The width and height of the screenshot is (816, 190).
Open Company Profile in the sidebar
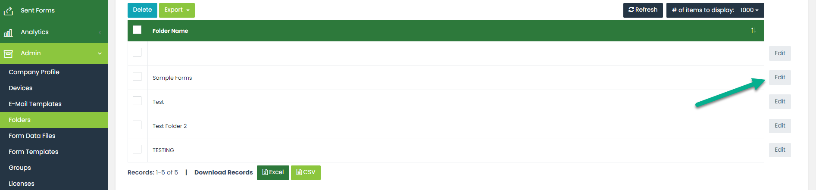(34, 72)
